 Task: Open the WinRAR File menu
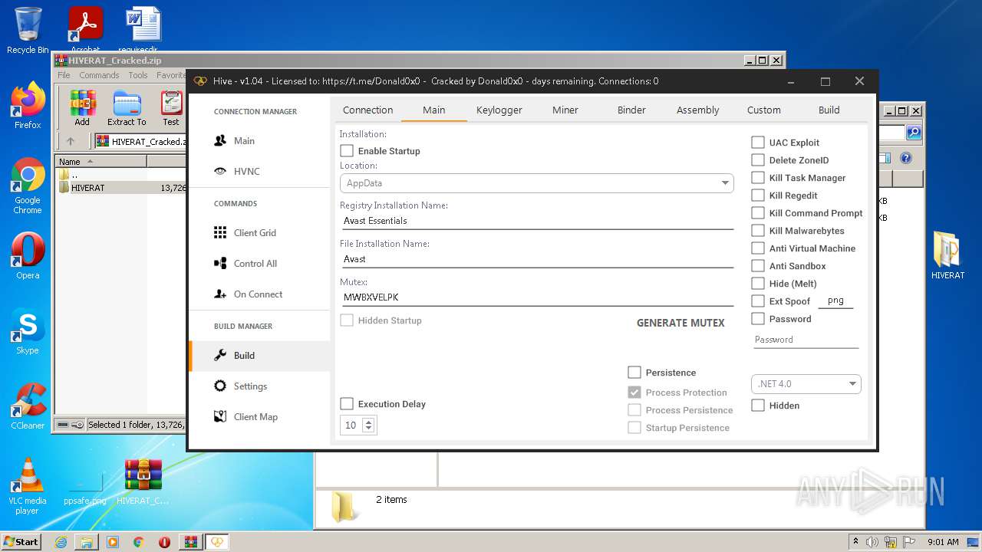pos(64,75)
